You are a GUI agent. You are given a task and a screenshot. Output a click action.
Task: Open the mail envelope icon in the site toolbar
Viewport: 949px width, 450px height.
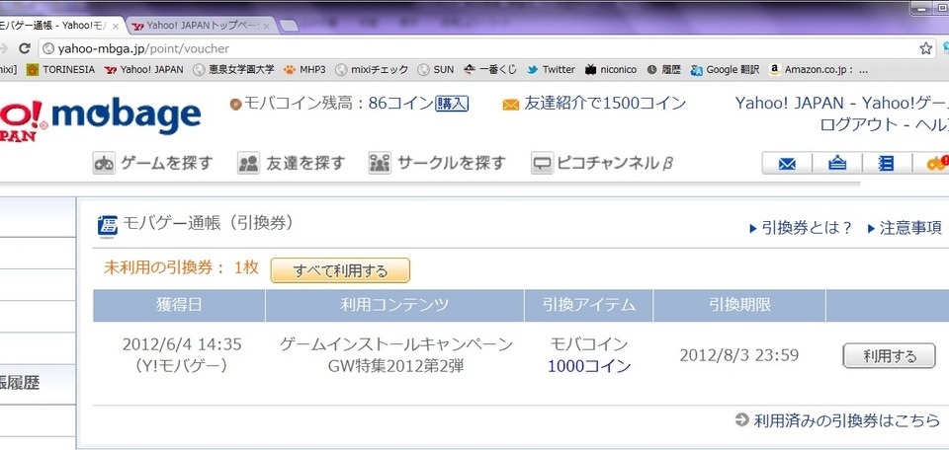pos(787,163)
